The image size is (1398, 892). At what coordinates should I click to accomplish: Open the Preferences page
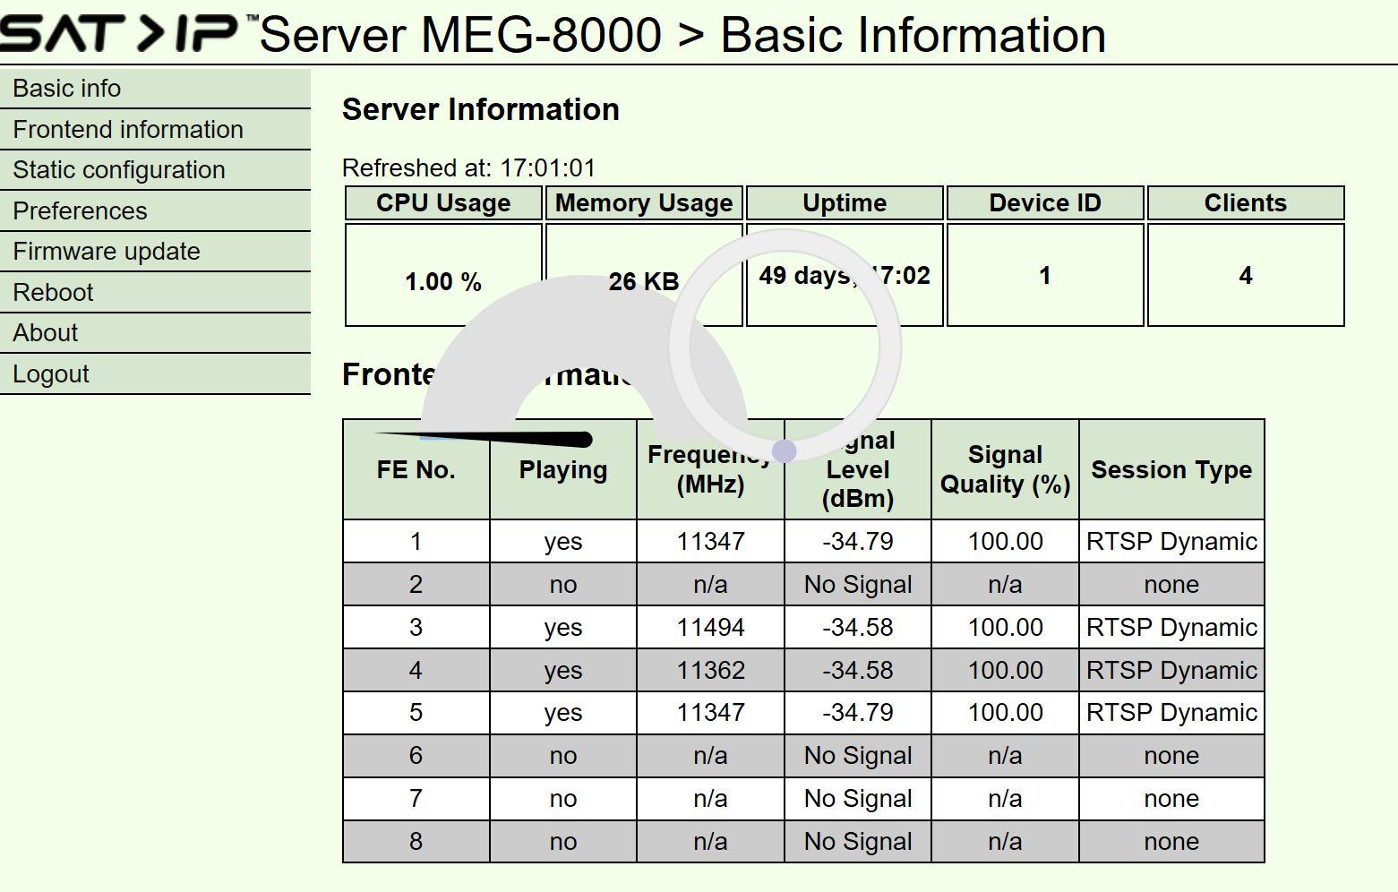(155, 211)
